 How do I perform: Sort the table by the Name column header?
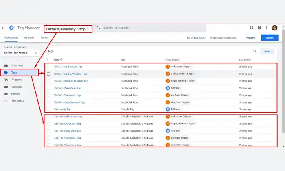(58, 60)
